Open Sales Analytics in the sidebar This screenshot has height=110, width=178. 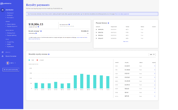coord(11,24)
